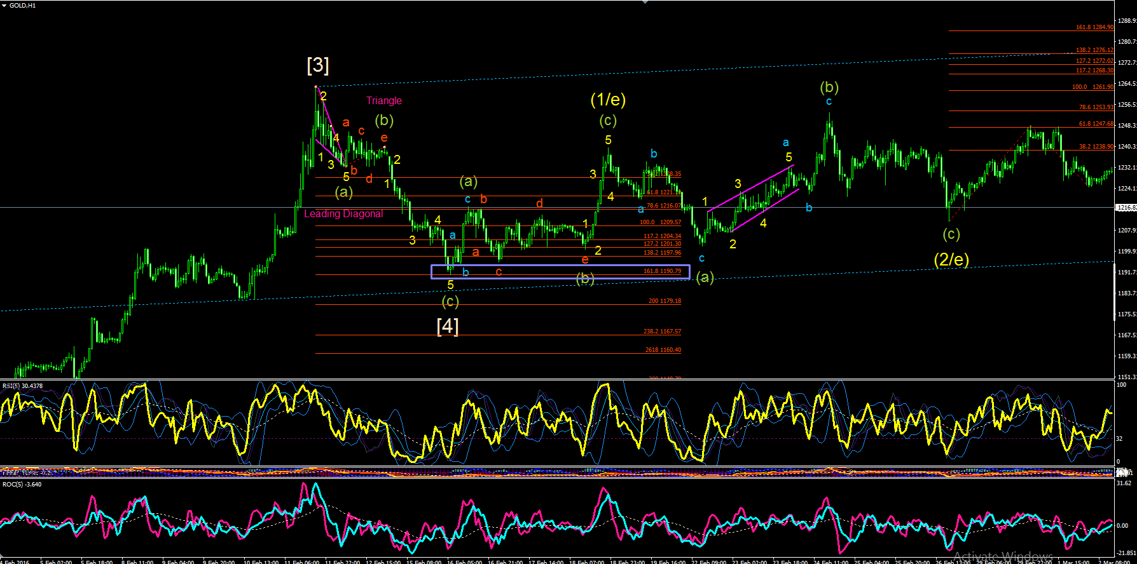The width and height of the screenshot is (1137, 564).
Task: Select the GOLD,H1 chart title text
Action: (x=23, y=6)
